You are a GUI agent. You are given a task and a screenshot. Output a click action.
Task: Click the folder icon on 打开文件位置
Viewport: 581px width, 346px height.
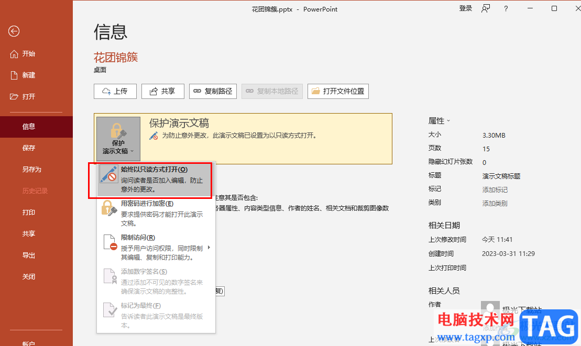coord(316,91)
